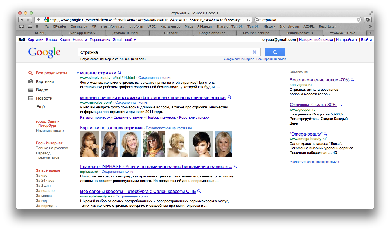Go to the Google logo homepage
Image resolution: width=390 pixels, height=231 pixels.
[x=44, y=53]
